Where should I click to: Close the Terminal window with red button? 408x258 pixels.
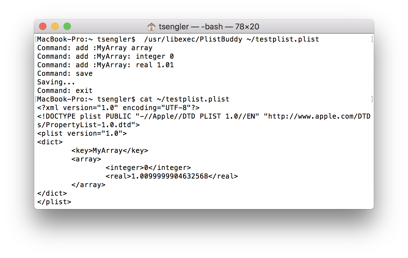[x=43, y=27]
